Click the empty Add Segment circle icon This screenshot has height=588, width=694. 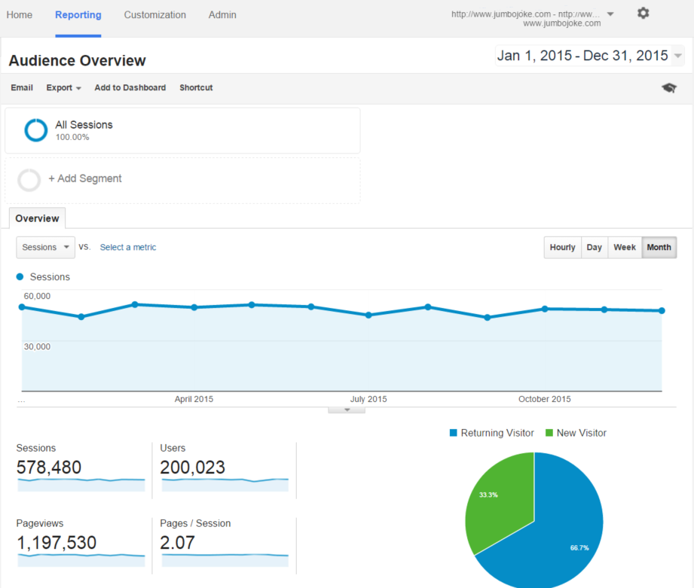click(x=29, y=180)
